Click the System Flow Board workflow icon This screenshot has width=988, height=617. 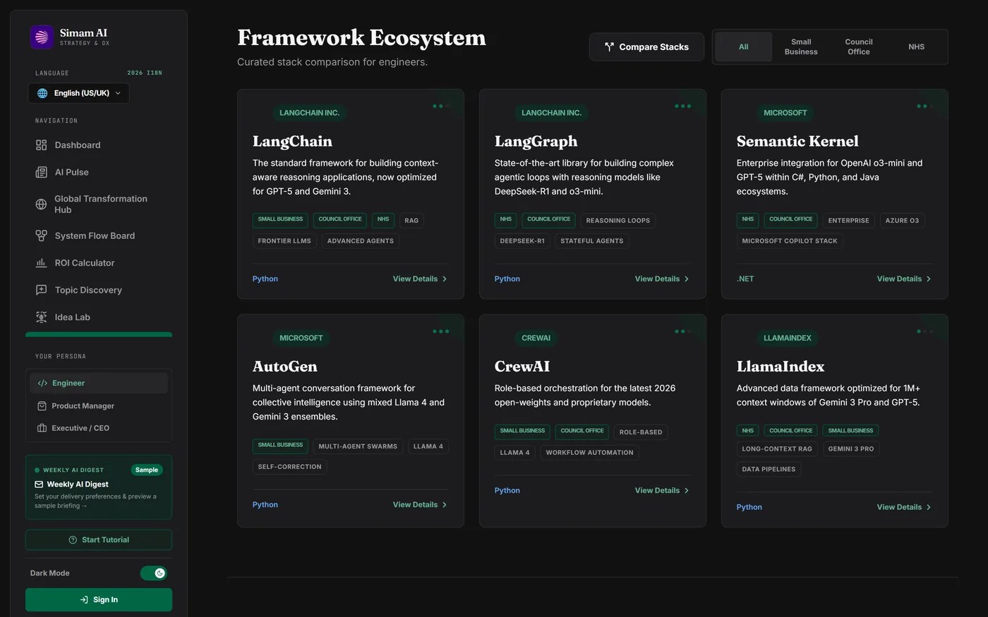point(41,236)
